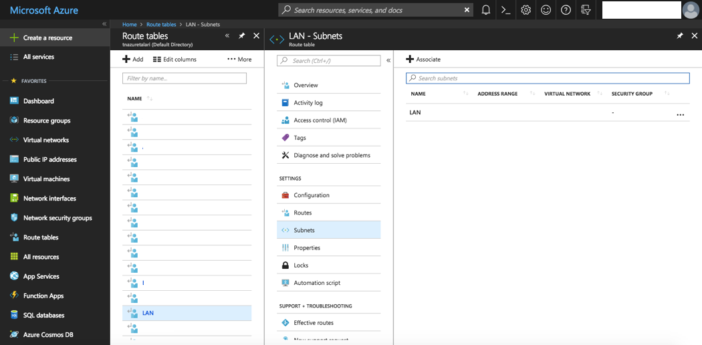Select Access control (IAM) menu item

[320, 120]
